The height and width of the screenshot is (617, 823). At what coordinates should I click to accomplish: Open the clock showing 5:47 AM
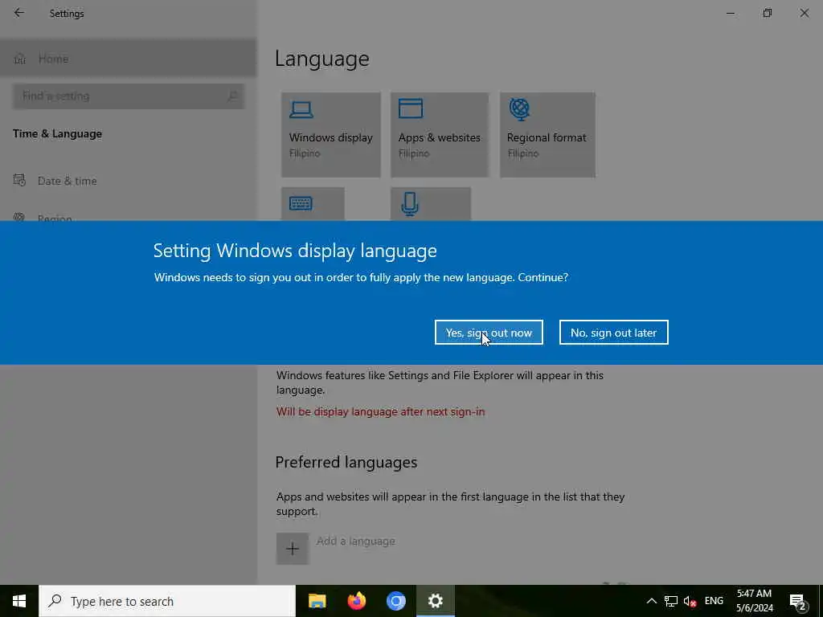(754, 601)
